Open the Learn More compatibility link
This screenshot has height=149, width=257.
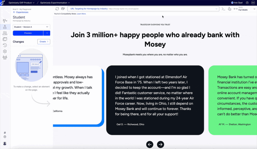pyautogui.click(x=82, y=14)
